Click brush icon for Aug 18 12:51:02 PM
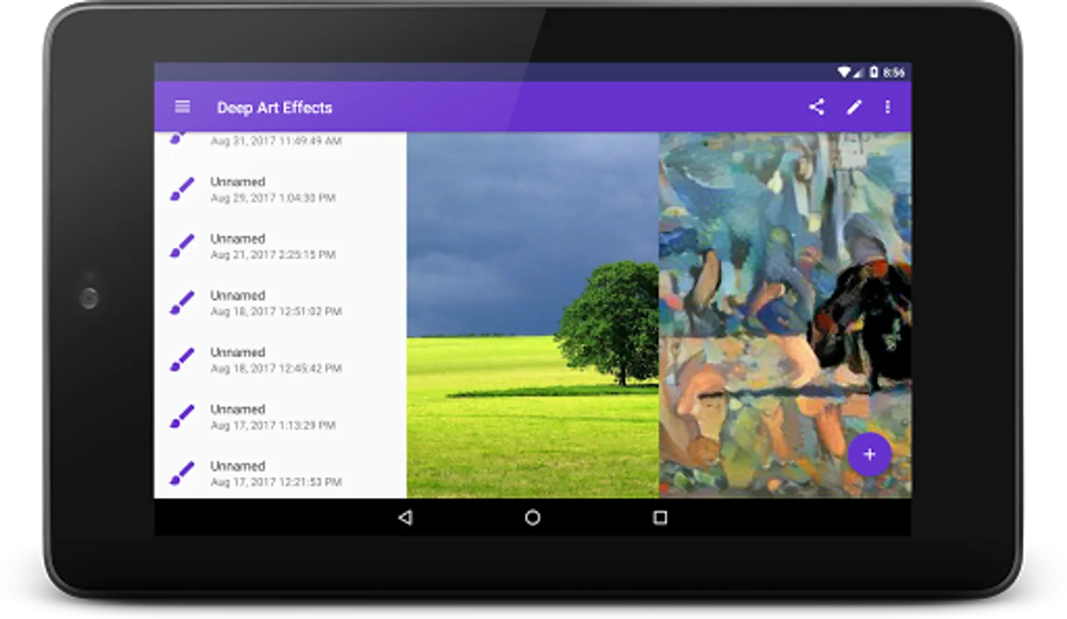This screenshot has height=619, width=1067. click(182, 303)
